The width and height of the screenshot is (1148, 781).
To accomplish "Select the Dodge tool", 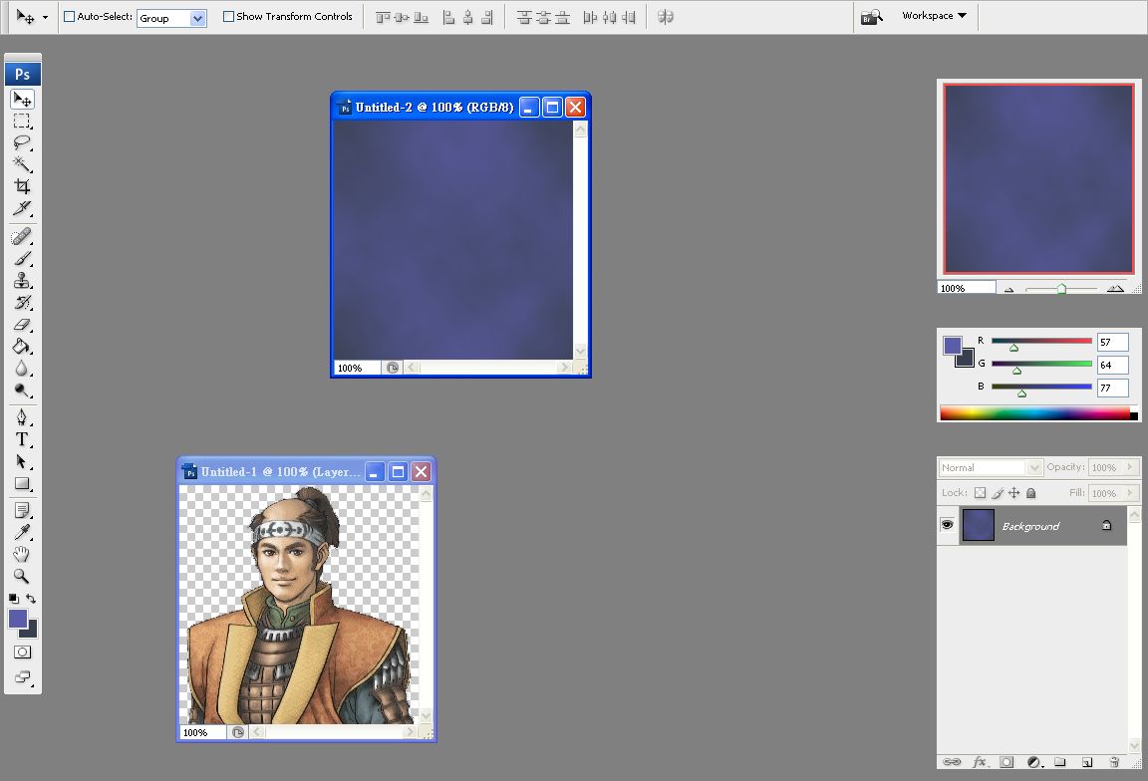I will coord(22,390).
